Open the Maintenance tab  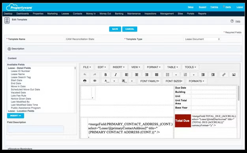(x=134, y=14)
